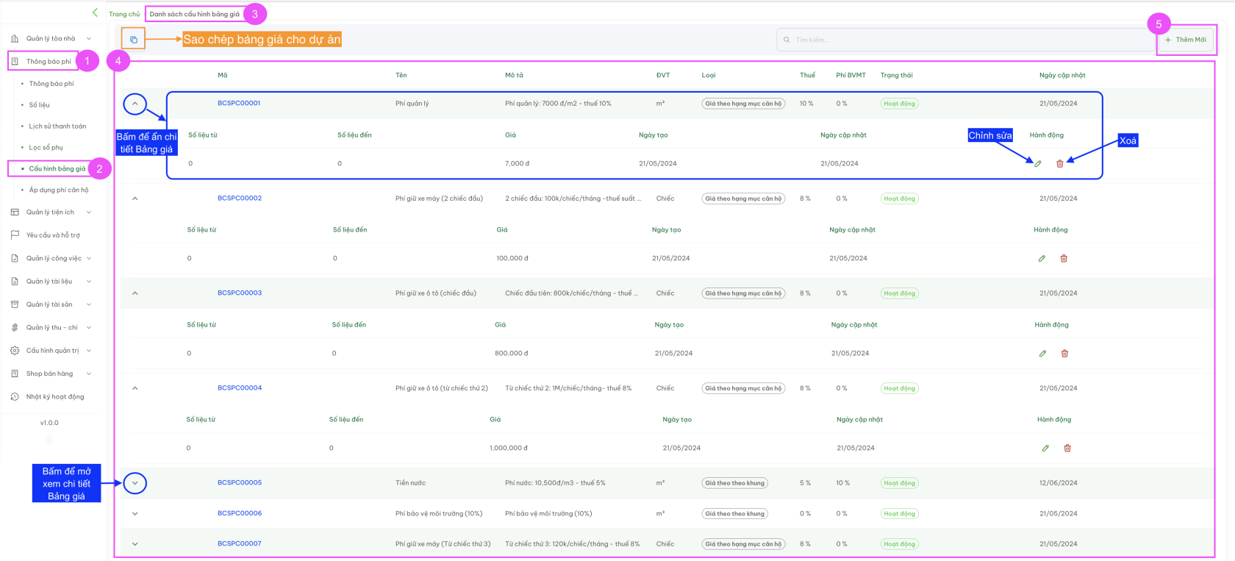1235x561 pixels.
Task: Edit the 800,000 đ price row
Action: 1042,354
